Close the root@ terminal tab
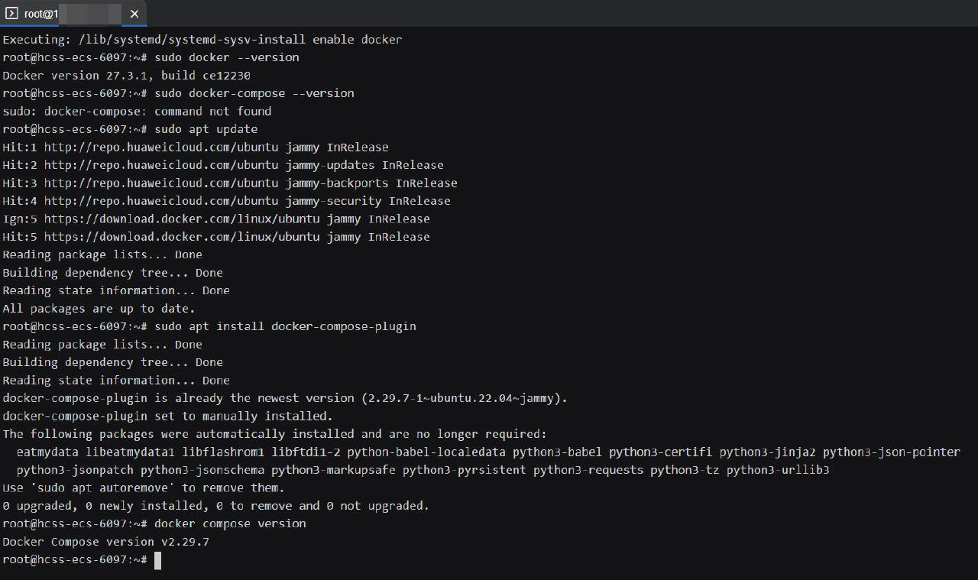The height and width of the screenshot is (580, 978). [x=134, y=14]
